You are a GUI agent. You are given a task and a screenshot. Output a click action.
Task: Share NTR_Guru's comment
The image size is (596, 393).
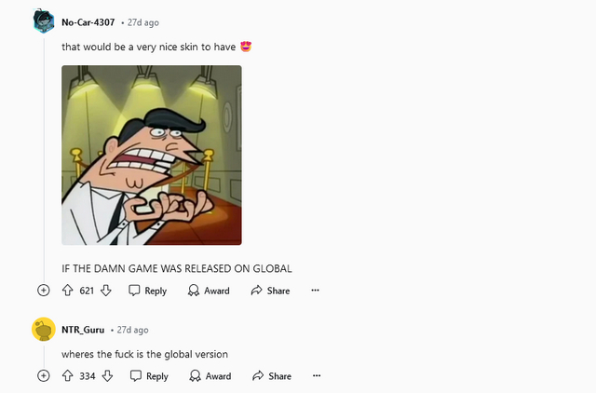(x=272, y=376)
